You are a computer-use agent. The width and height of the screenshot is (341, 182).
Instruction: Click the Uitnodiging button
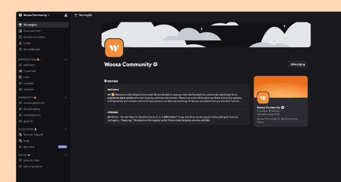click(x=298, y=64)
